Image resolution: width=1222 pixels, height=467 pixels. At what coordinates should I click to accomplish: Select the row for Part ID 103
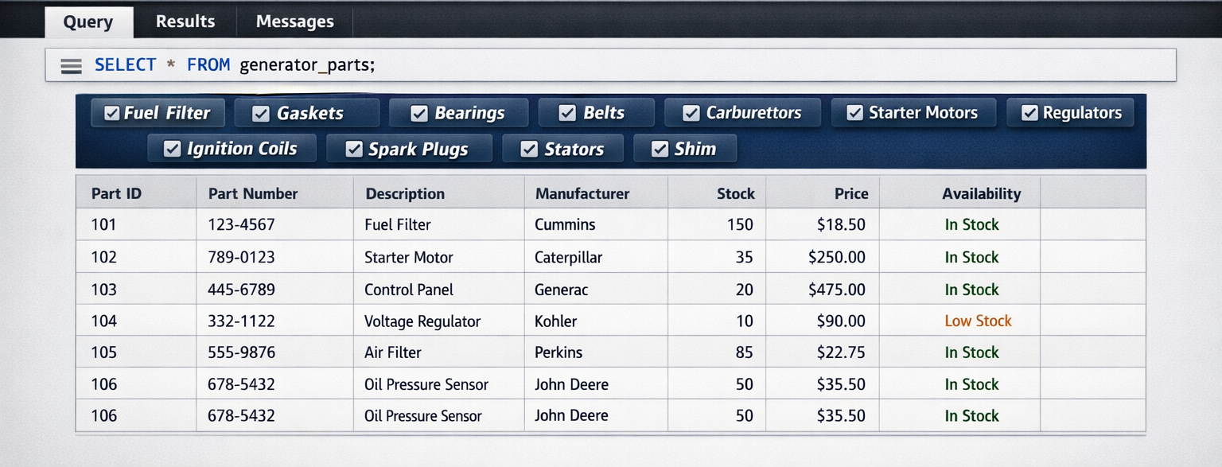click(x=477, y=289)
